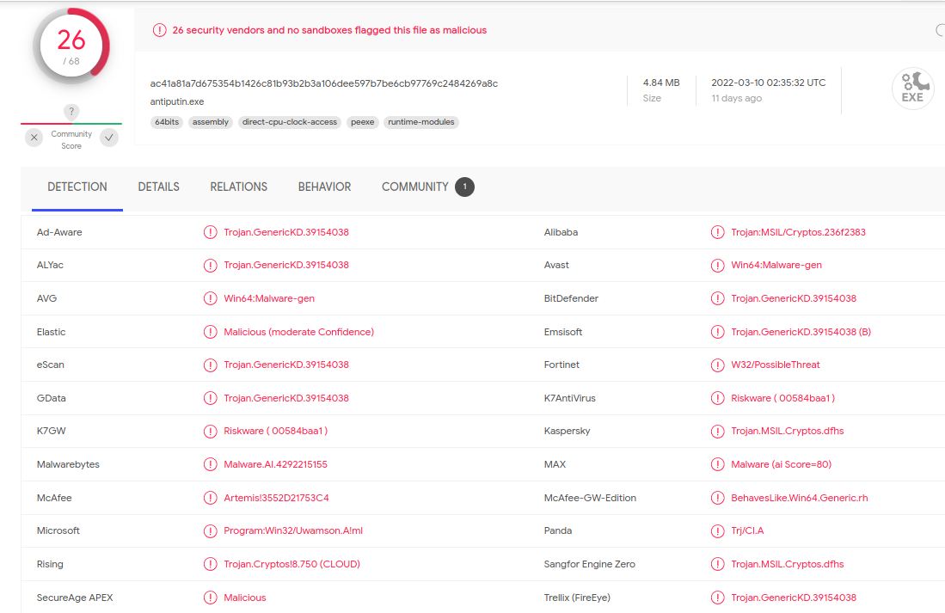Click the peexe tag
Screen dimensions: 945x613
362,122
